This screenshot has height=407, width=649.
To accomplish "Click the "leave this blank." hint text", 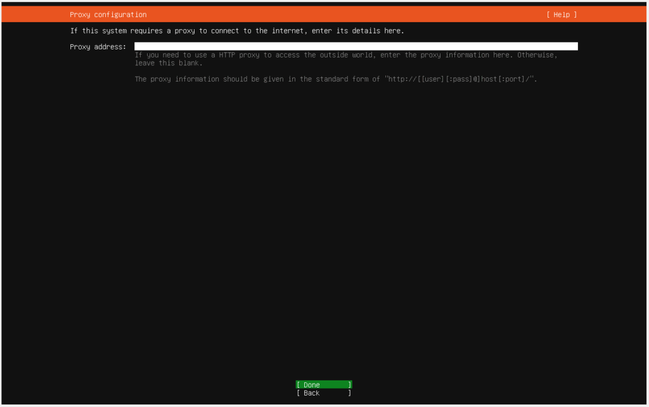I will [x=169, y=63].
